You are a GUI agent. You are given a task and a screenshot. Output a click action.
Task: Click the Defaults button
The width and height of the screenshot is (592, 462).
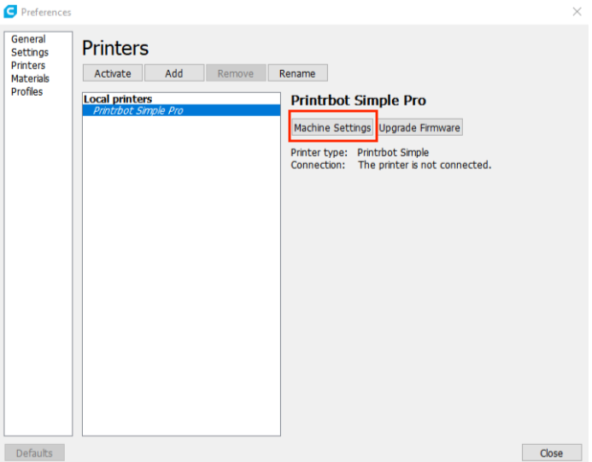pyautogui.click(x=34, y=453)
